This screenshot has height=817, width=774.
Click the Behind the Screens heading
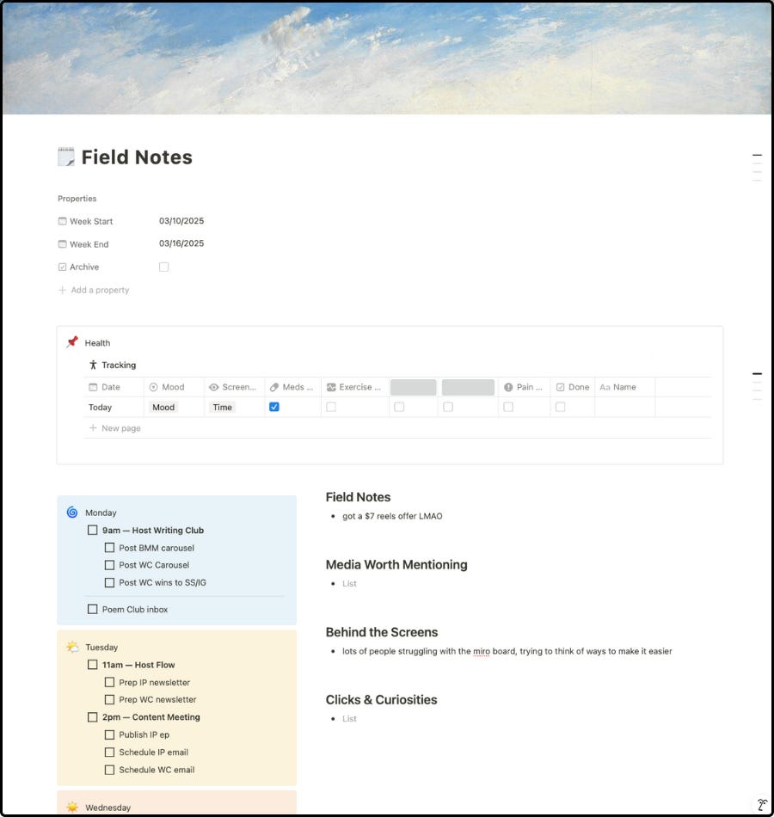(x=382, y=632)
